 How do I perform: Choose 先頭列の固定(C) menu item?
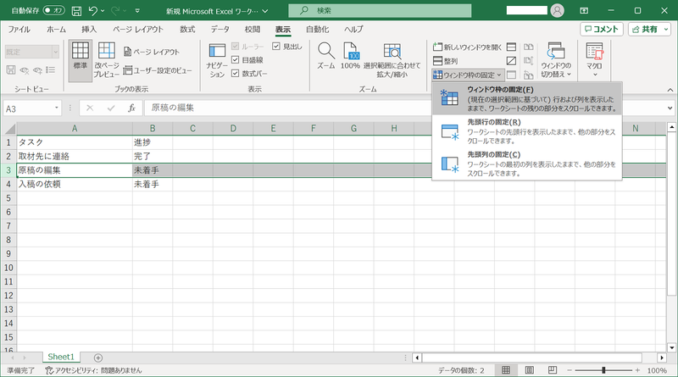click(527, 164)
